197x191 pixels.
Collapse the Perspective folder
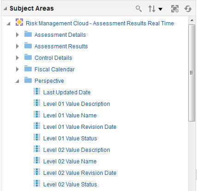(17, 81)
